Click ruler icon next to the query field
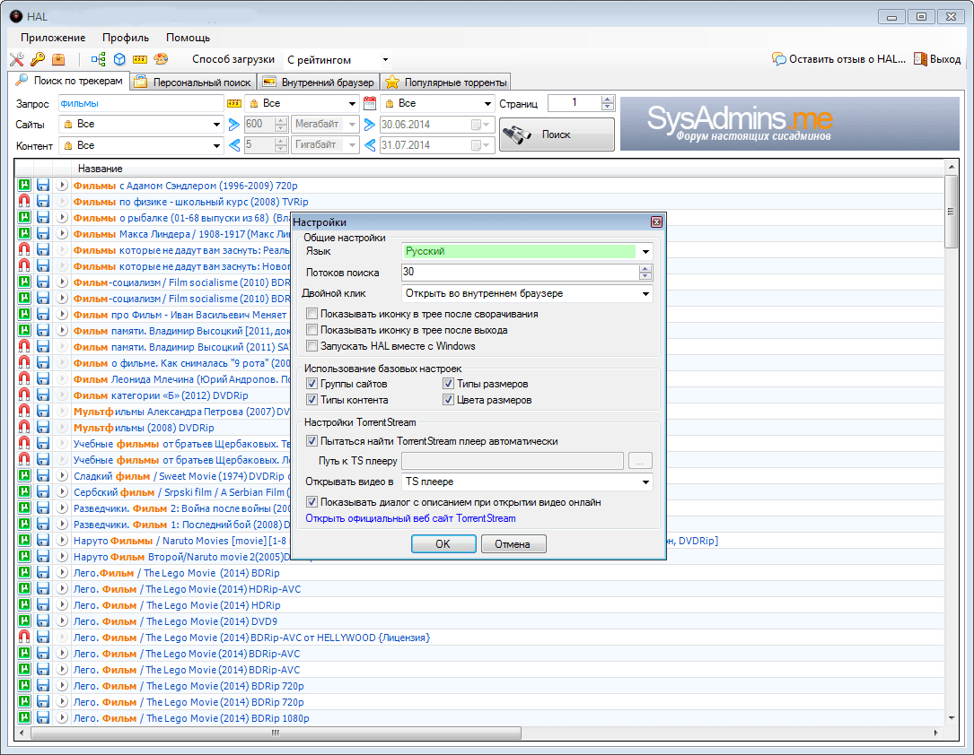This screenshot has height=755, width=974. pos(234,104)
